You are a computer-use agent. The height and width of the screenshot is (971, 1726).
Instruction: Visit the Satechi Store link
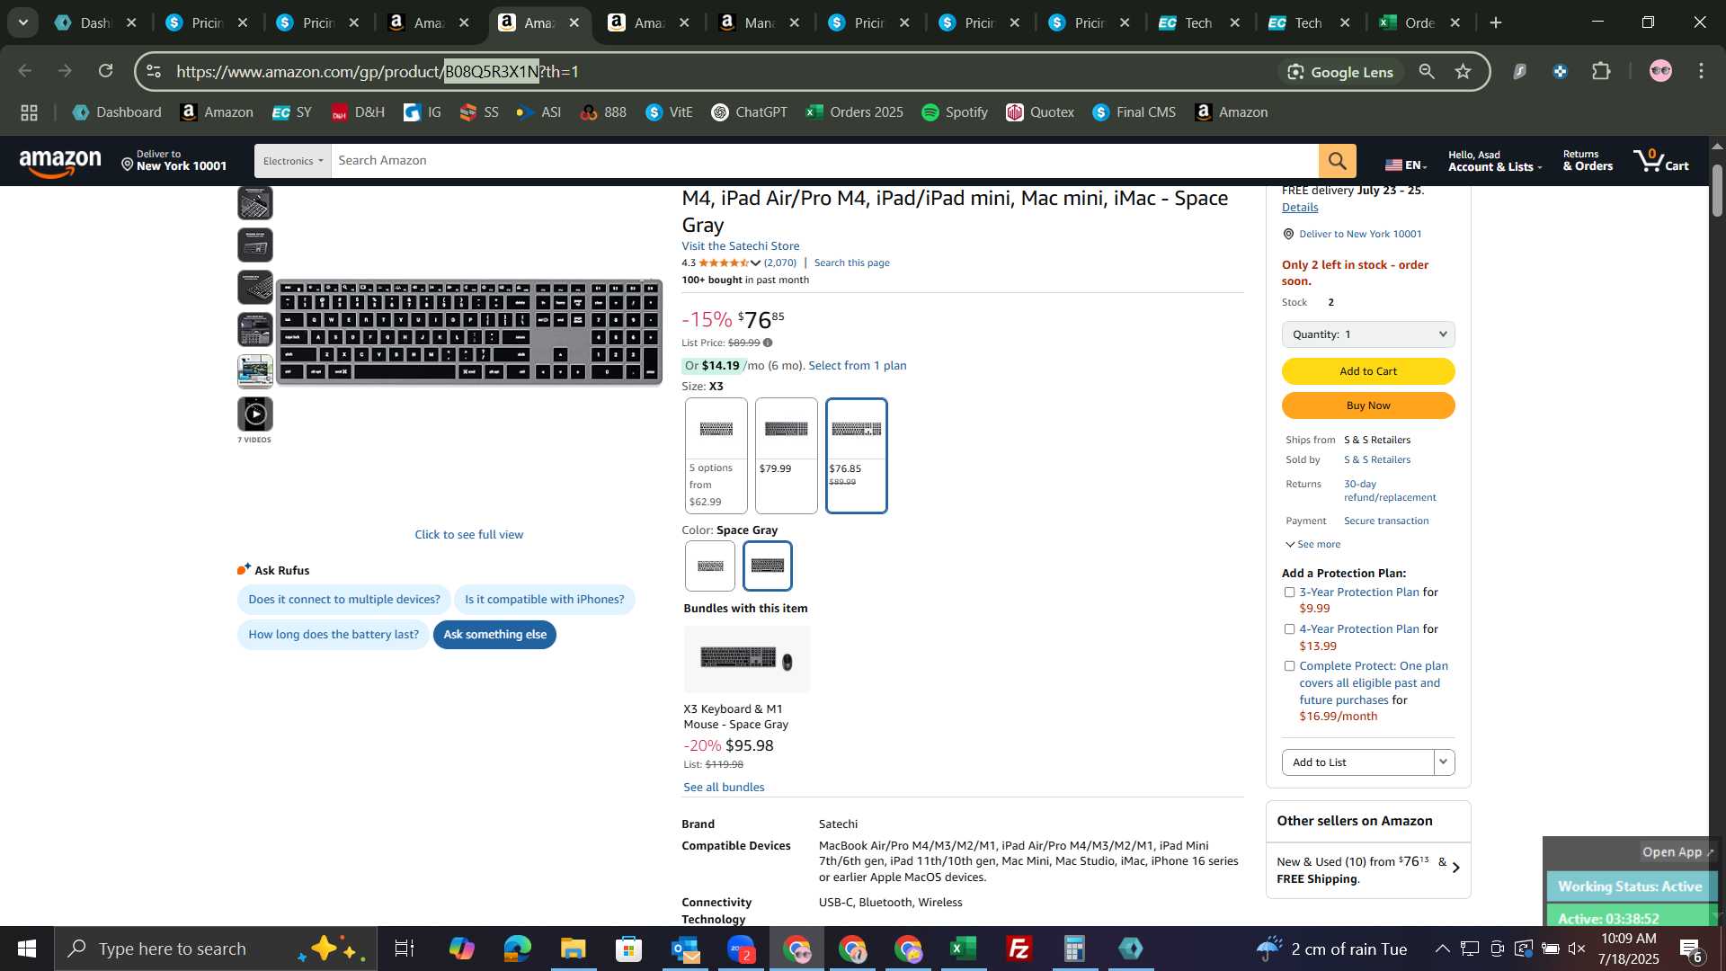coord(740,246)
